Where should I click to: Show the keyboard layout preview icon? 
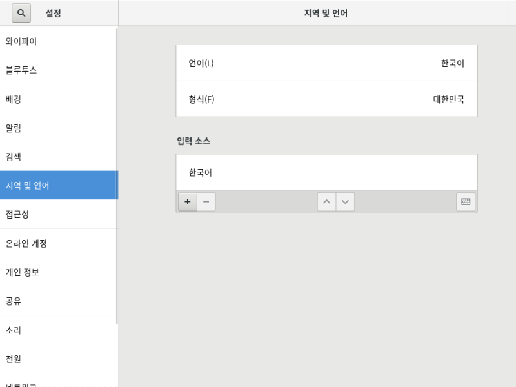pos(466,202)
